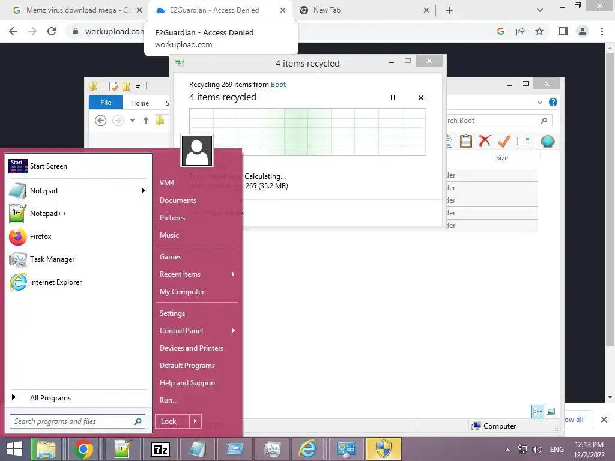Open the File tab in Explorer

(x=106, y=103)
